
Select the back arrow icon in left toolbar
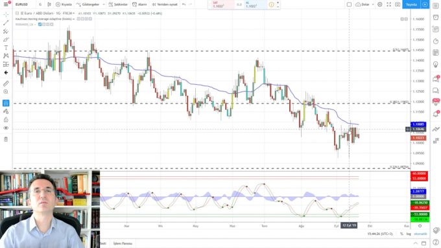(6, 73)
